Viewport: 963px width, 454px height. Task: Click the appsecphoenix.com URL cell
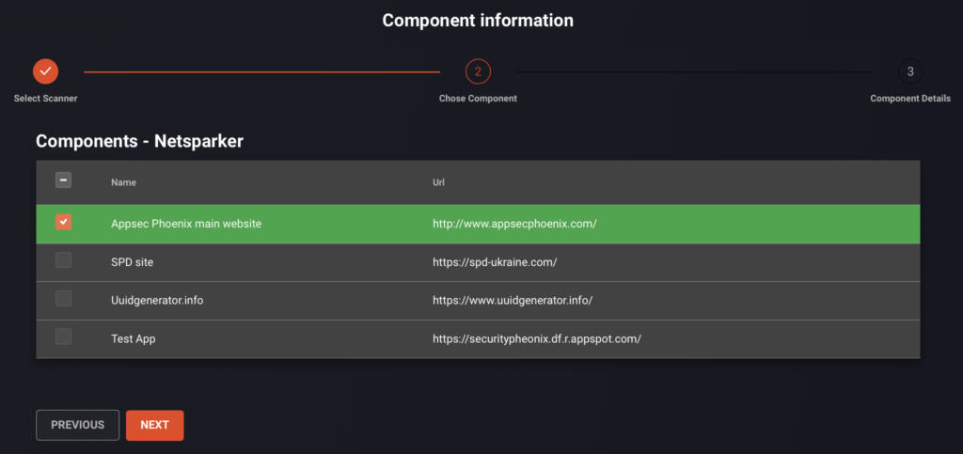coord(514,224)
